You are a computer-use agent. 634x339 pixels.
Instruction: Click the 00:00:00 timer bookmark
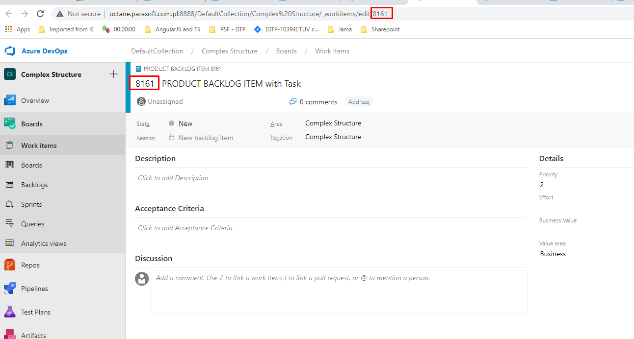119,29
